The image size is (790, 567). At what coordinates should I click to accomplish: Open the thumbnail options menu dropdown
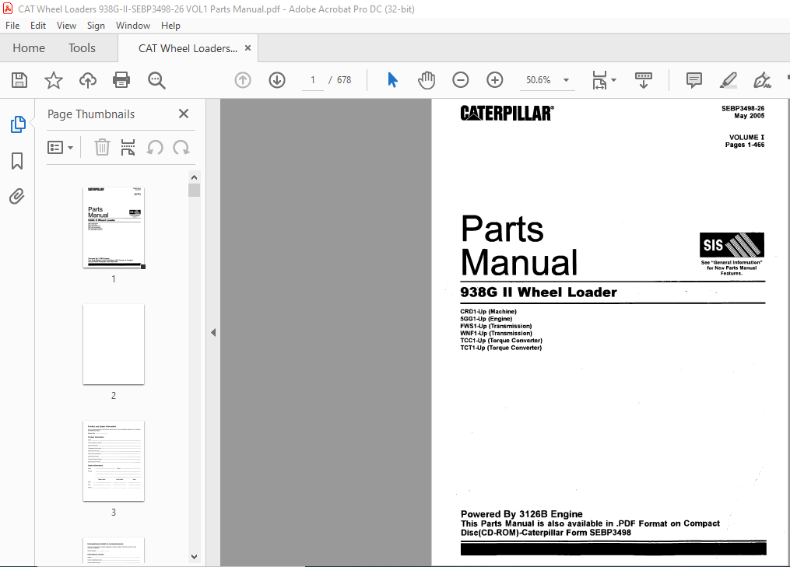point(61,148)
